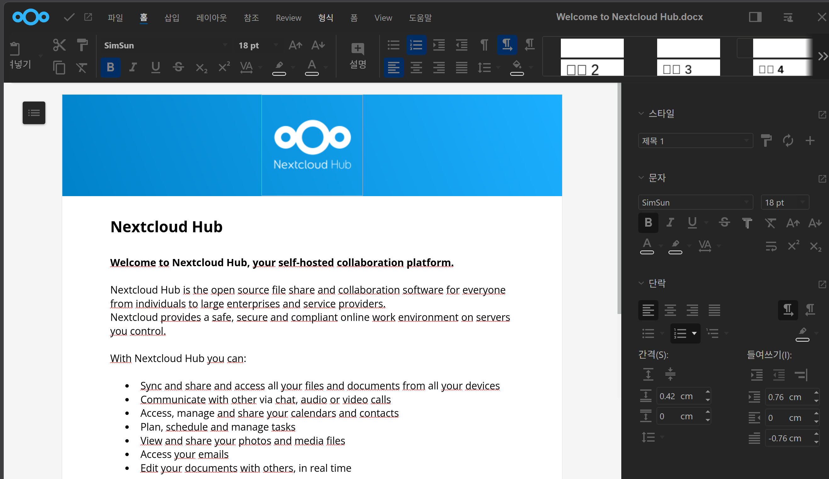829x479 pixels.
Task: Collapse the 문자 section
Action: pos(641,178)
